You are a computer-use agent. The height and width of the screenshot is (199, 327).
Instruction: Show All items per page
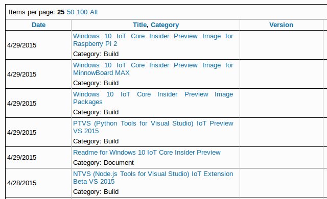[x=94, y=12]
